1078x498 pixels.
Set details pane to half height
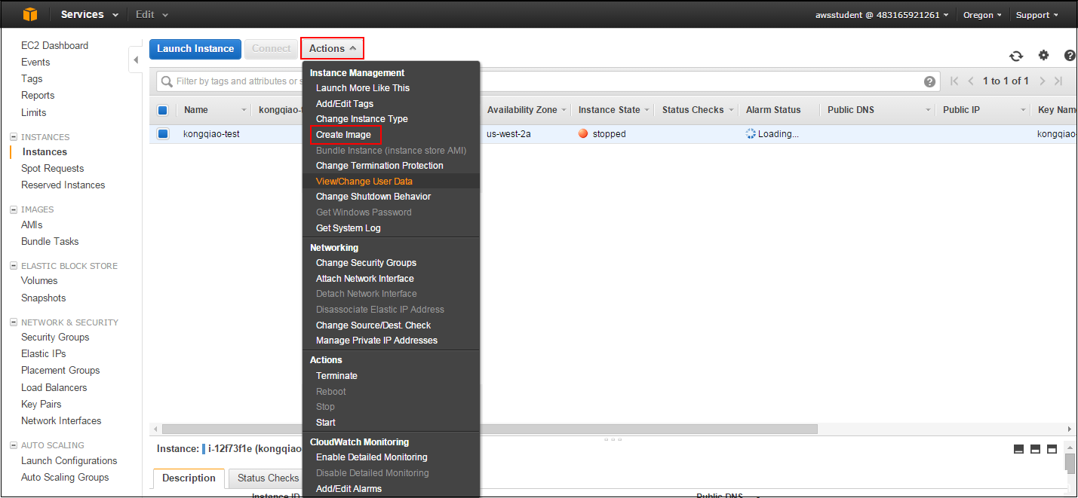point(1035,449)
